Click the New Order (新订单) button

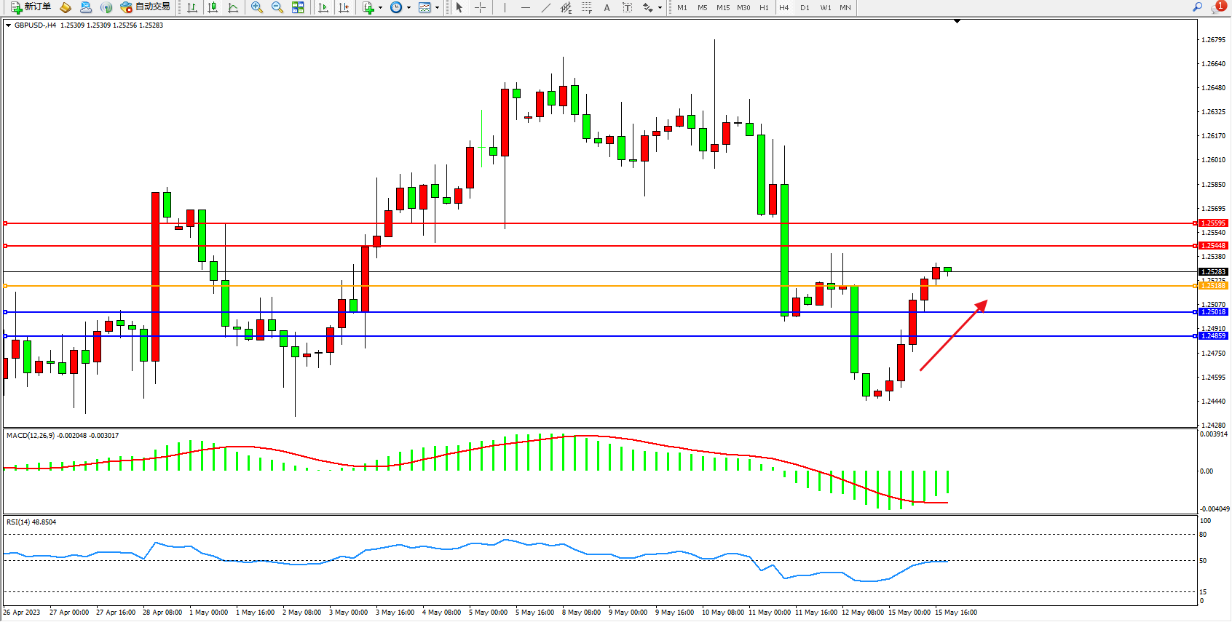pos(31,7)
